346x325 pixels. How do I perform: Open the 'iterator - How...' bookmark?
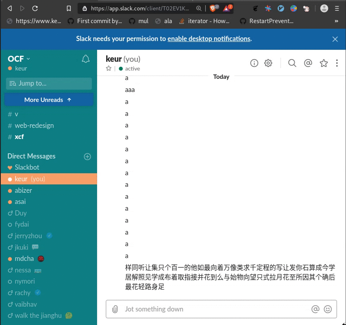pos(204,21)
